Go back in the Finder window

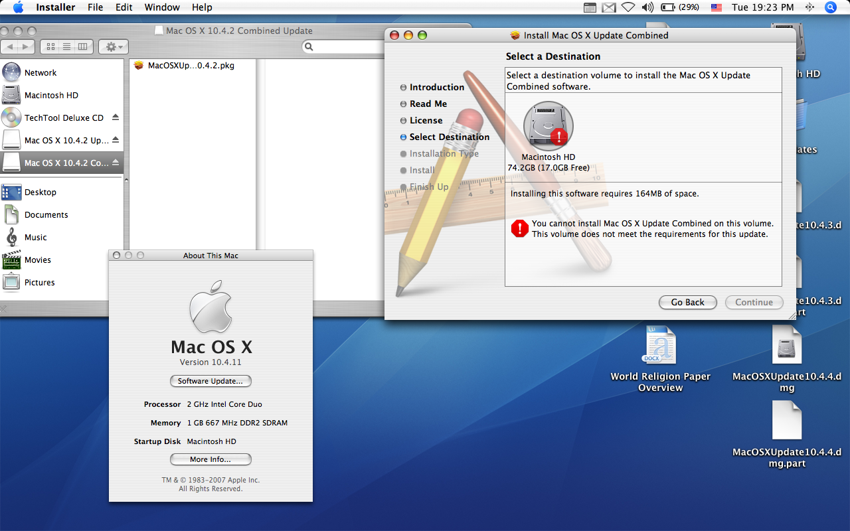pyautogui.click(x=10, y=46)
